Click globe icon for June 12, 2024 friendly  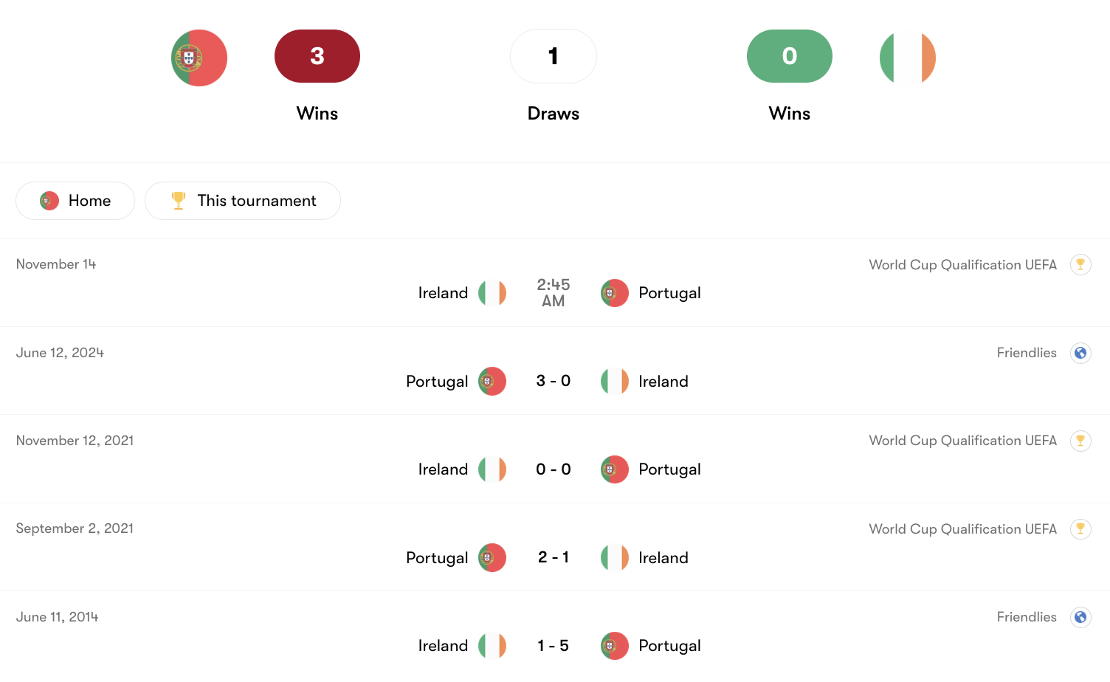click(x=1080, y=353)
